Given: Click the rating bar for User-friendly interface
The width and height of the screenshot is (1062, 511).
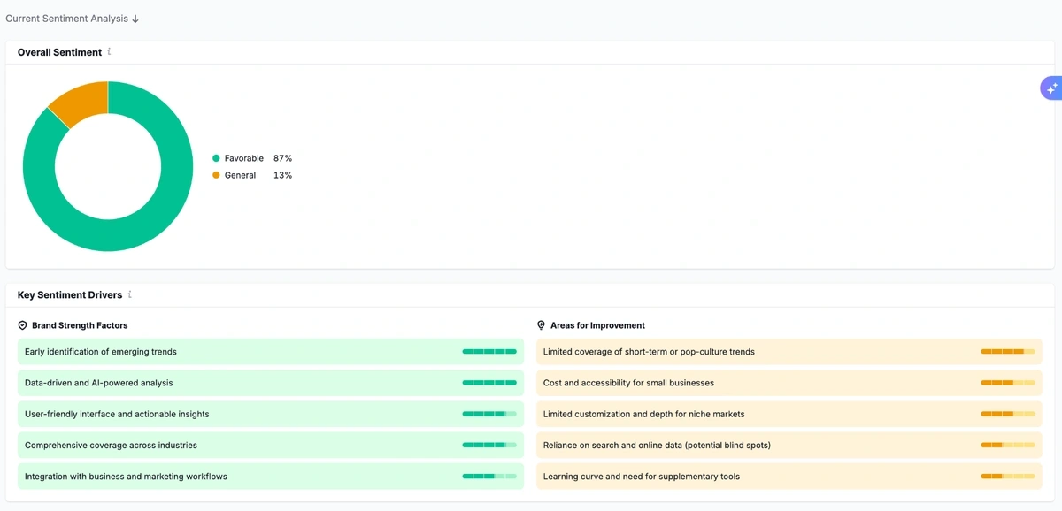Looking at the screenshot, I should pos(489,413).
